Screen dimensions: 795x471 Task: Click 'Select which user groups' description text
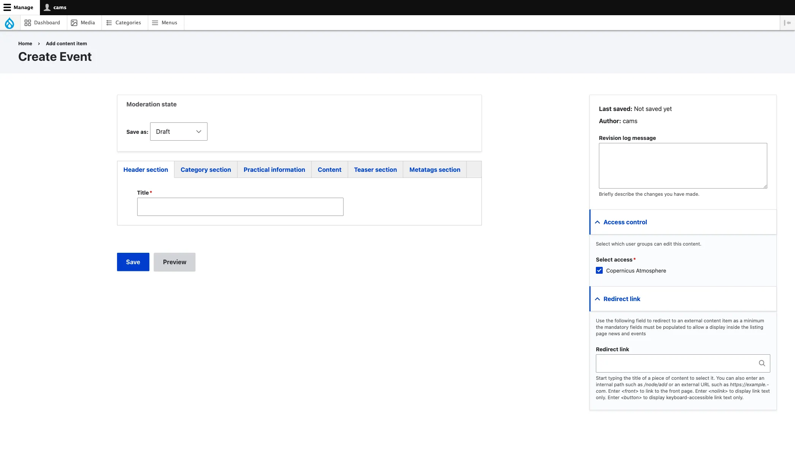tap(648, 244)
